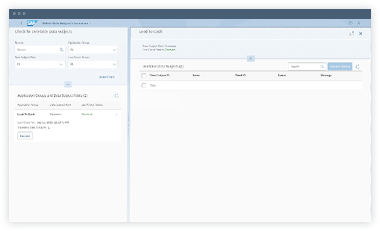380x231 pixels.
Task: Refresh the Deletable Data Subjects table
Action: (358, 66)
